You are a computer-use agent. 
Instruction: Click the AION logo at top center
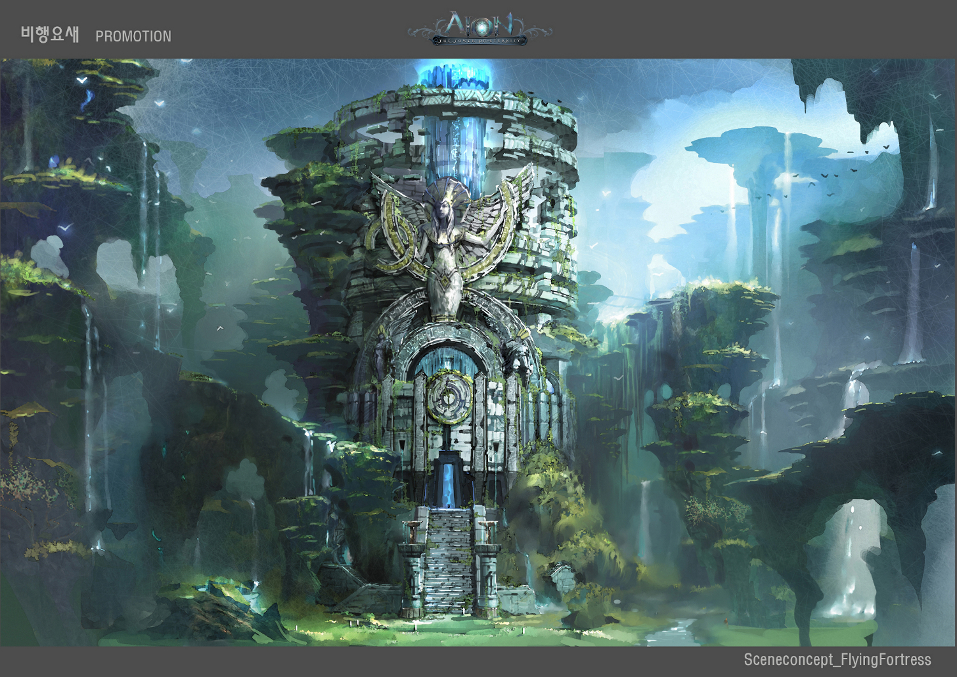pos(480,27)
